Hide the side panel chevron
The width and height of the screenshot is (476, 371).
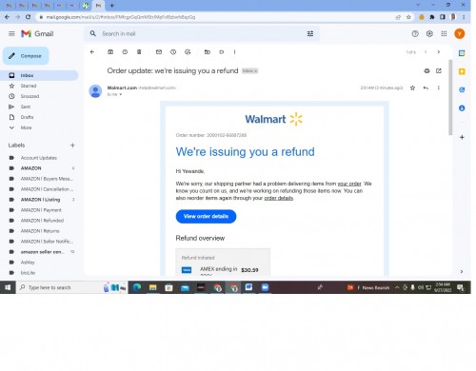tap(462, 271)
